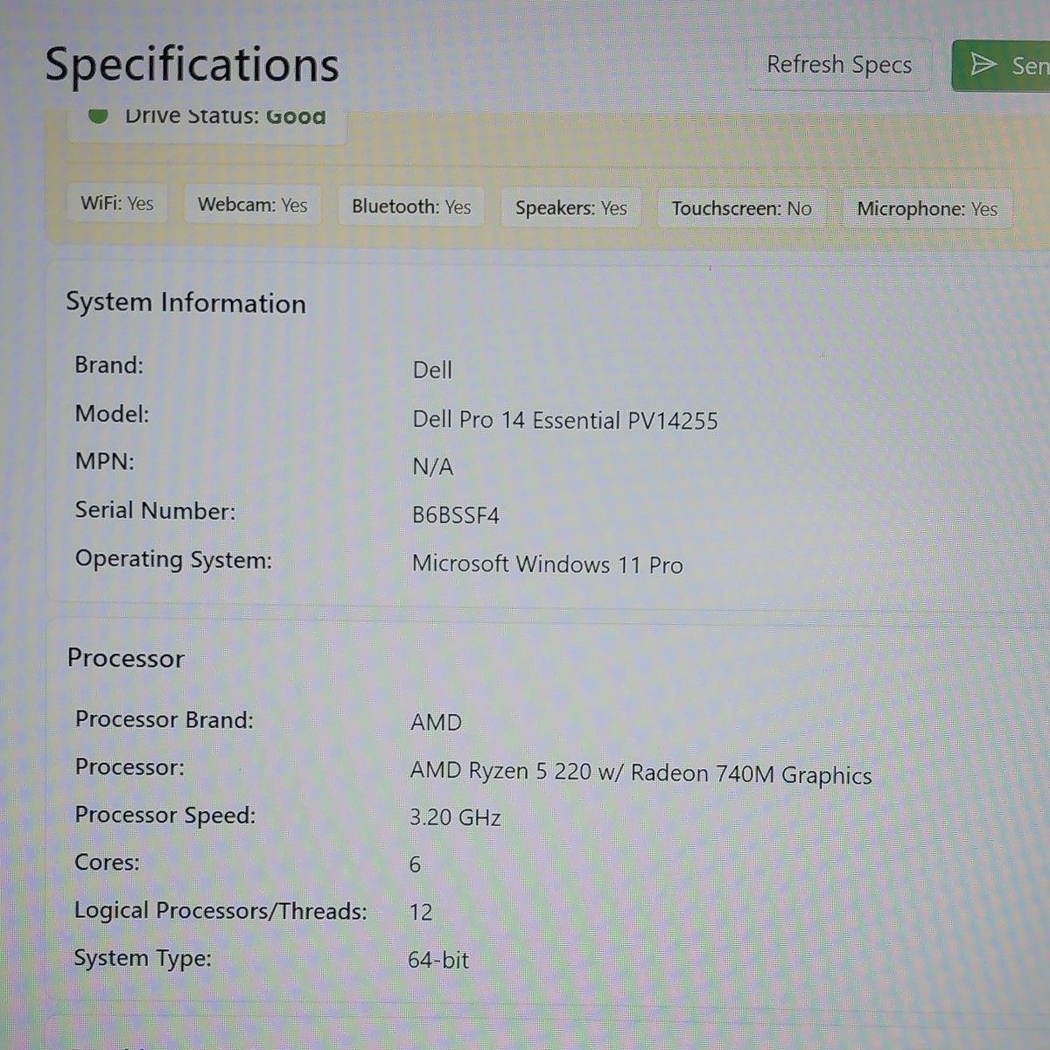Click the Drive Status: Good text
This screenshot has width=1050, height=1050.
point(225,115)
